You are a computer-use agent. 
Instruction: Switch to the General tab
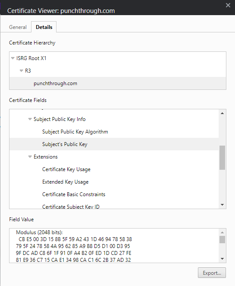point(18,27)
